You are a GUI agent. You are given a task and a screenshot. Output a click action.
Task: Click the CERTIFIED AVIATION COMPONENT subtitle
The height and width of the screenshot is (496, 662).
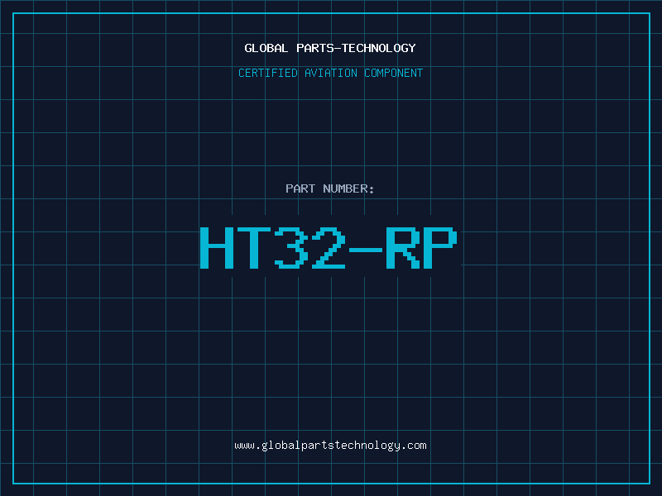click(x=330, y=73)
